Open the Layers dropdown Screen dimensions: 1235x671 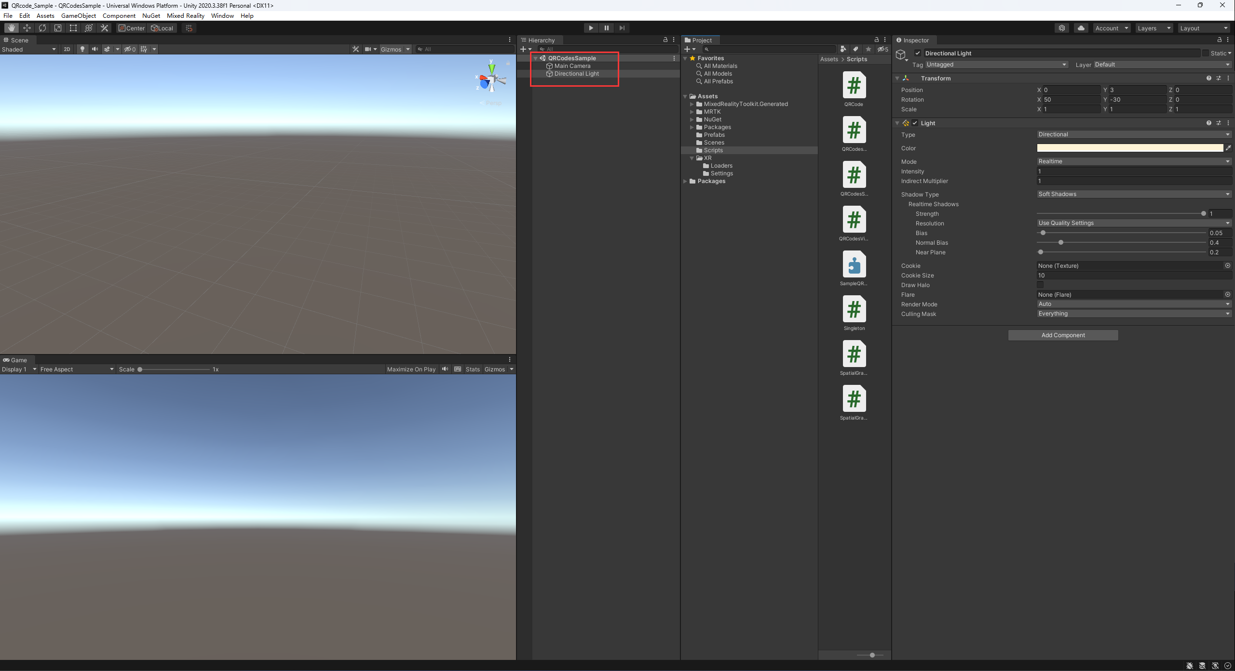(1154, 28)
